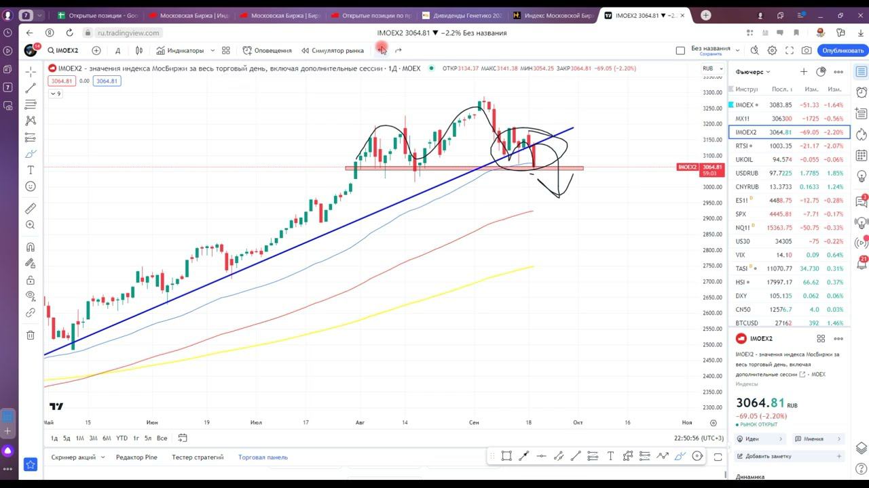869x488 pixels.
Task: Open the Редактор Pine tab
Action: coord(136,457)
